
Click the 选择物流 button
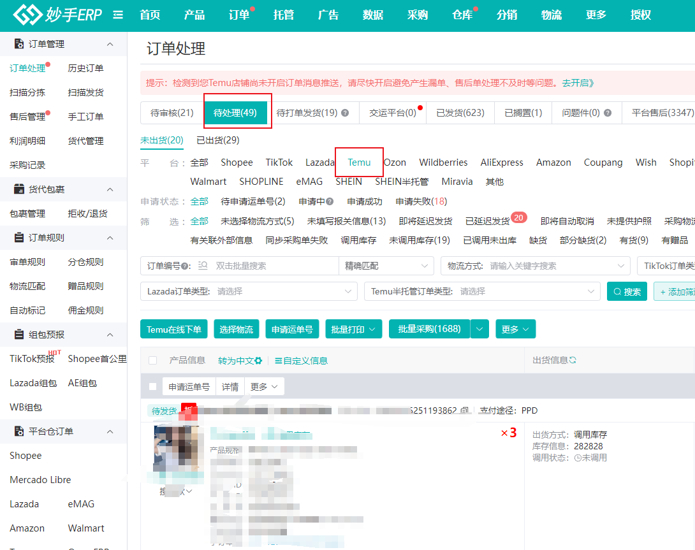(237, 329)
